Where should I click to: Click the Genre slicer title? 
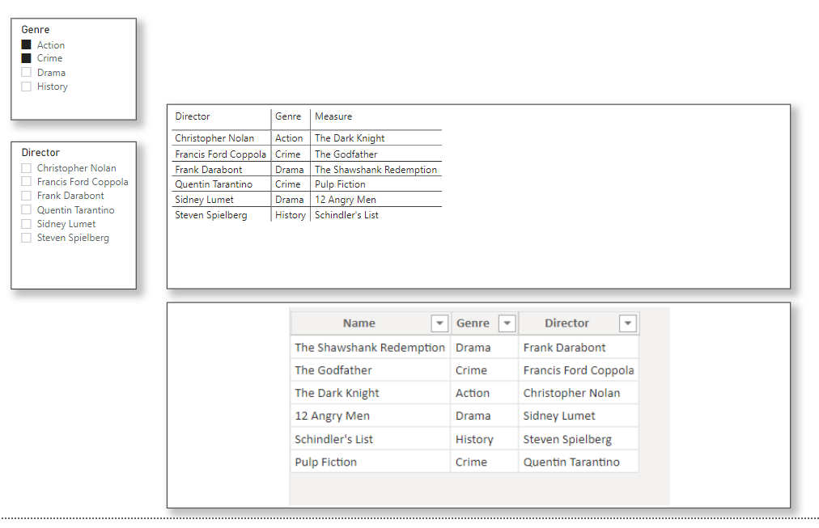(36, 30)
